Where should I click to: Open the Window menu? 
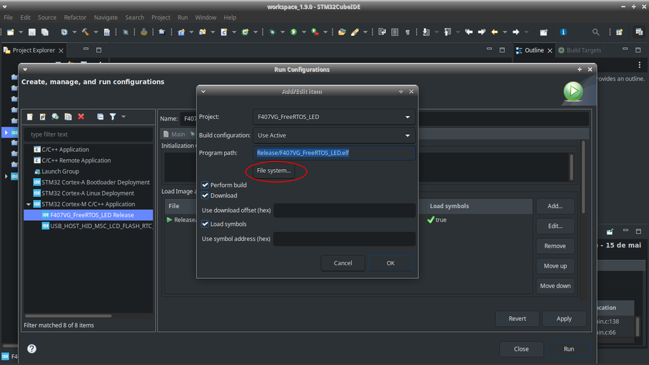point(206,18)
